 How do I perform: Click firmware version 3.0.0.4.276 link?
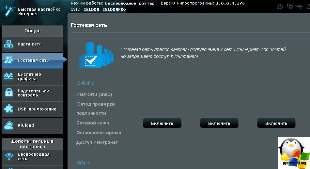click(x=230, y=3)
